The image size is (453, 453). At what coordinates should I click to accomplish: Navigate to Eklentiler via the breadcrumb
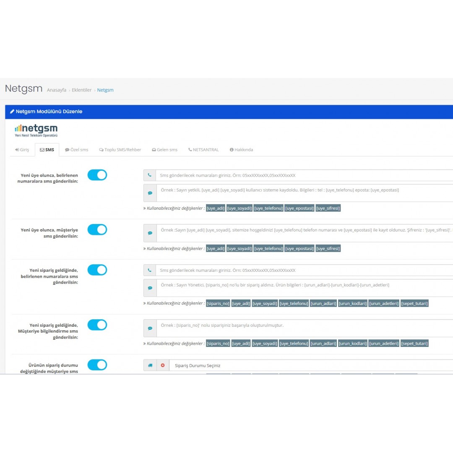point(81,90)
